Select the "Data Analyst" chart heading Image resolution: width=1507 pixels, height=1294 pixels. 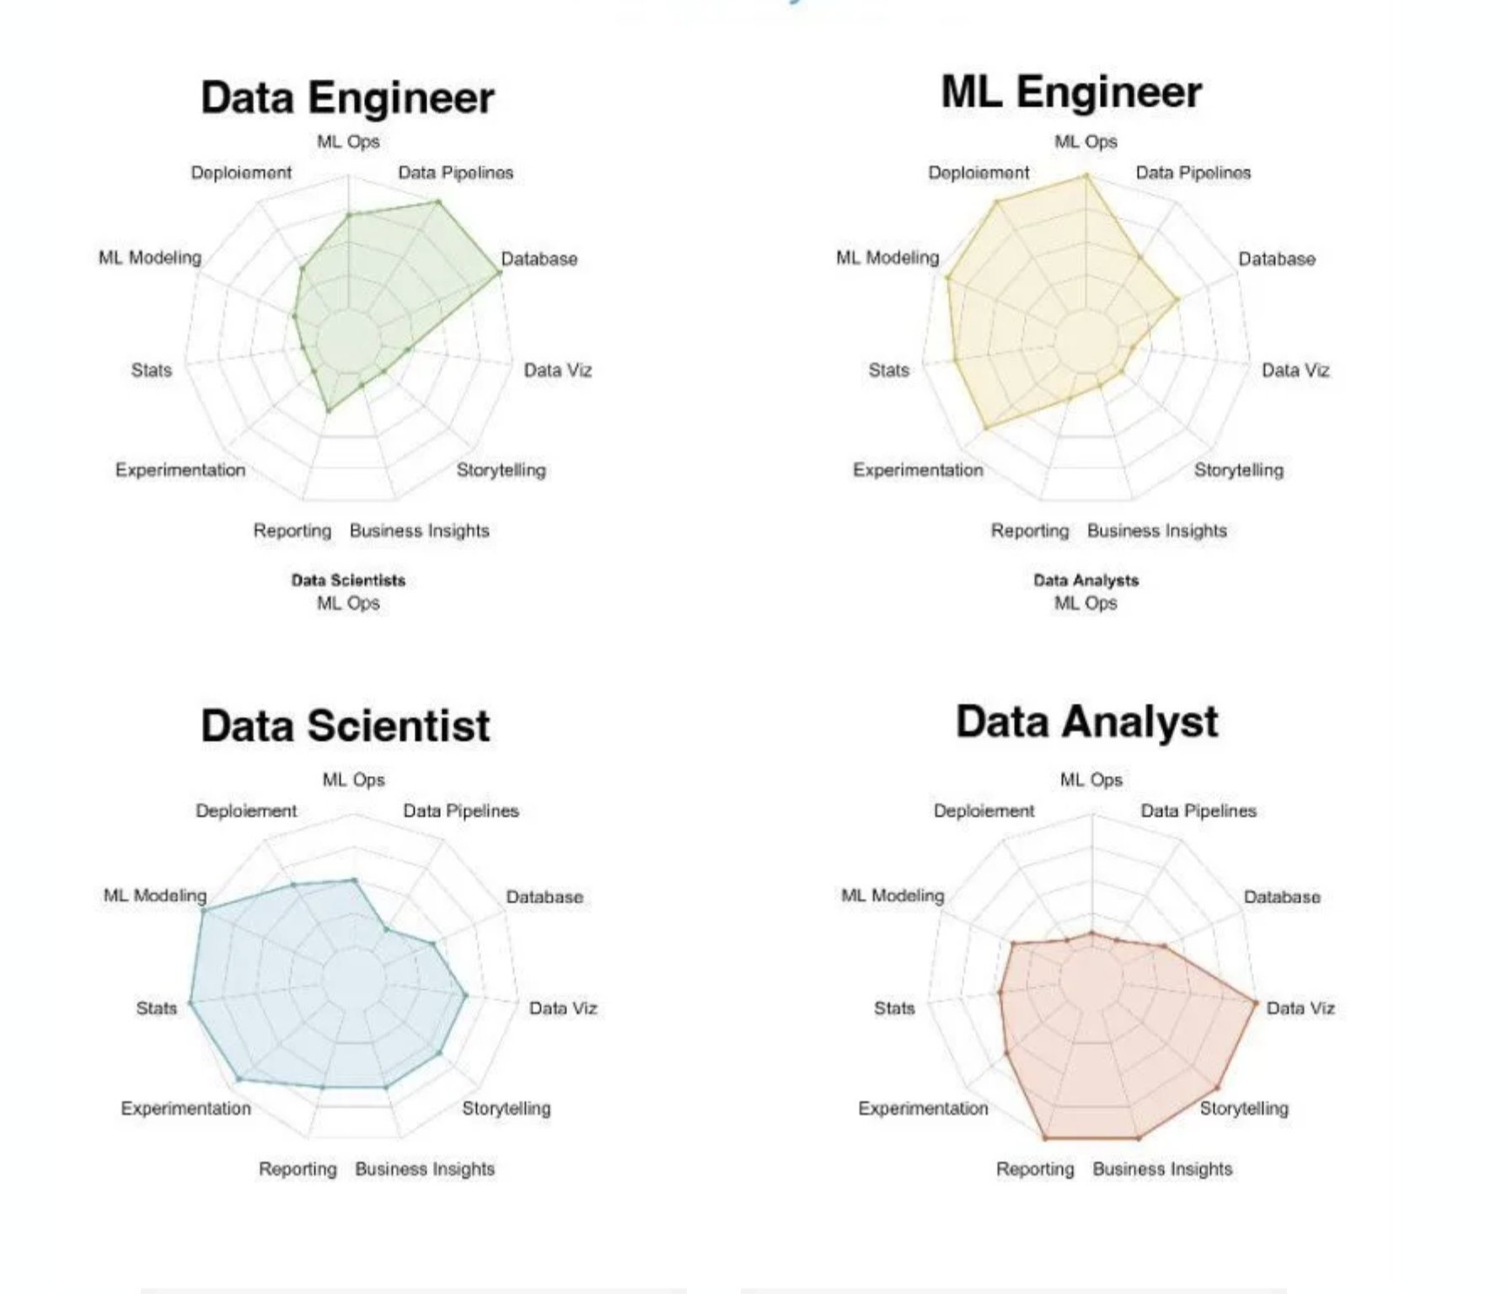[x=1086, y=722]
